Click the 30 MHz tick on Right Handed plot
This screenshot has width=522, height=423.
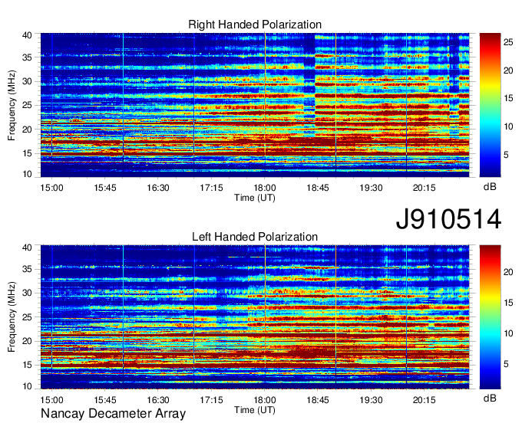[x=28, y=81]
